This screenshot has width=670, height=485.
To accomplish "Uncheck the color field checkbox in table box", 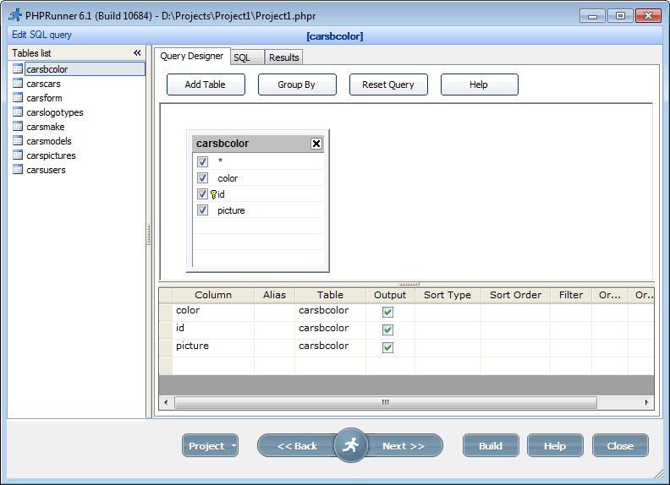I will (x=202, y=178).
